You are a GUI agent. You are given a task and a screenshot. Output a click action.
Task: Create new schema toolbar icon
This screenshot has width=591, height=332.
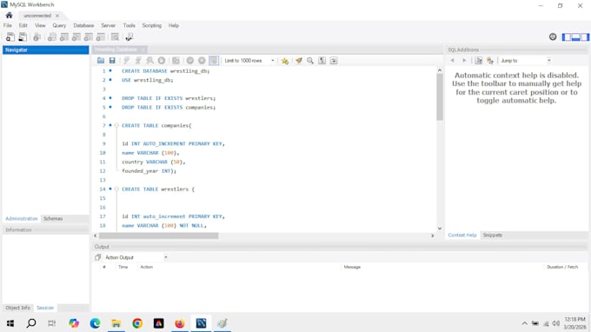tap(52, 37)
